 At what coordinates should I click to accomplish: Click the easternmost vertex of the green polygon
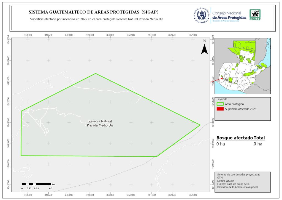click(x=200, y=125)
